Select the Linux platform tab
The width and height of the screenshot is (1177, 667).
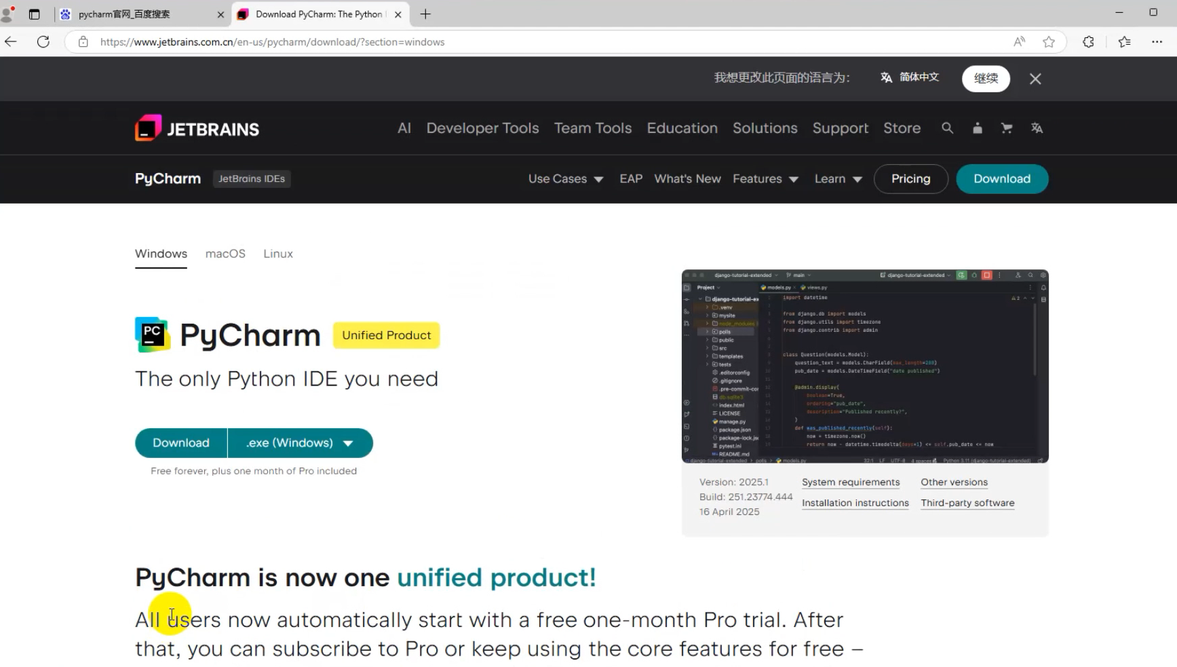[x=278, y=254]
